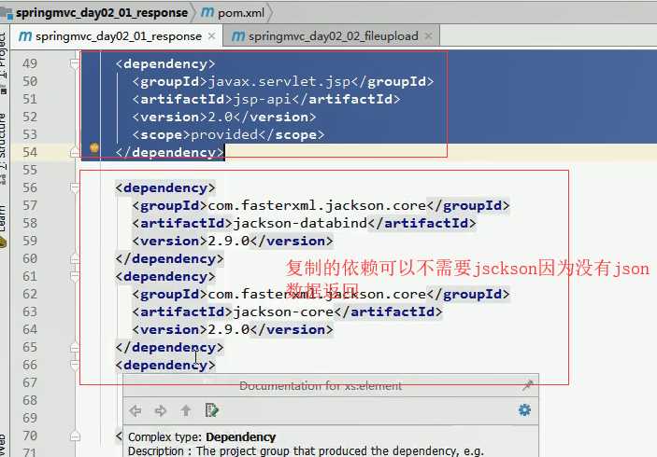Image resolution: width=657 pixels, height=457 pixels.
Task: Collapse dependency fold marker on line 49
Action: click(75, 63)
